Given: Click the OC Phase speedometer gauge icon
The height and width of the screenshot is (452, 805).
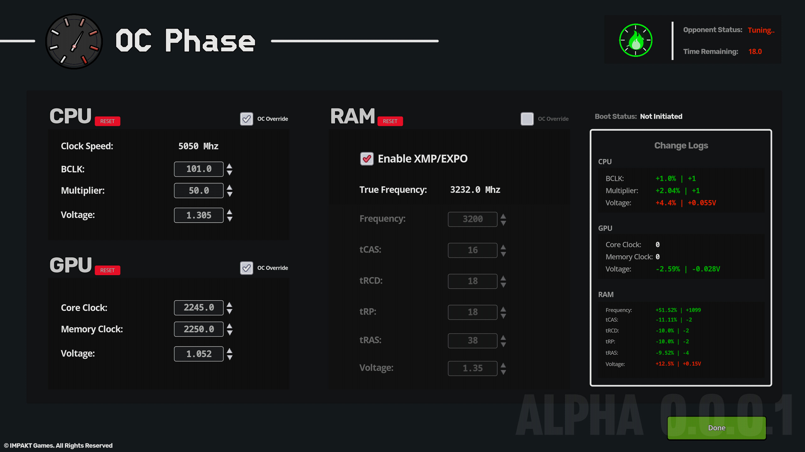Looking at the screenshot, I should coord(74,41).
